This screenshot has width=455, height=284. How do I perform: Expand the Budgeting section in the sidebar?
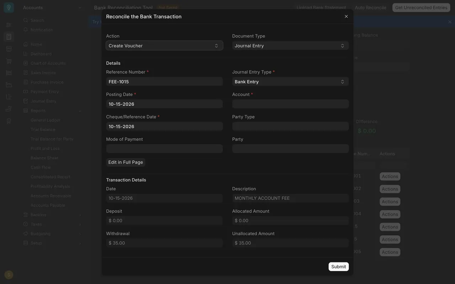coord(80,234)
